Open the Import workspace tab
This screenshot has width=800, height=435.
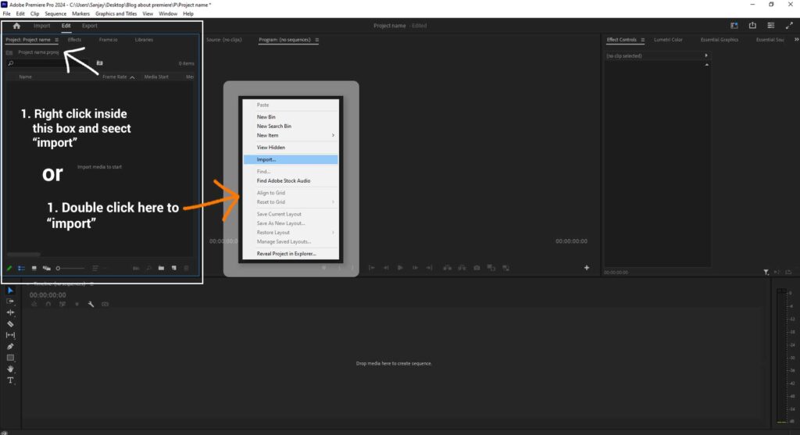[42, 26]
